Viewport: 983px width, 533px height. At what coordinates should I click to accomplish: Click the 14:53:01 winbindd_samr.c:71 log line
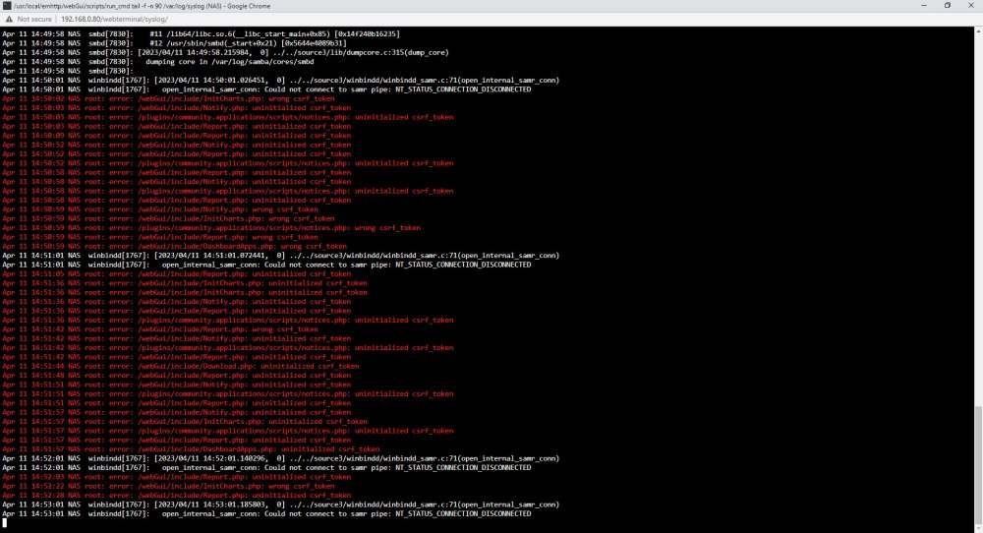[280, 504]
